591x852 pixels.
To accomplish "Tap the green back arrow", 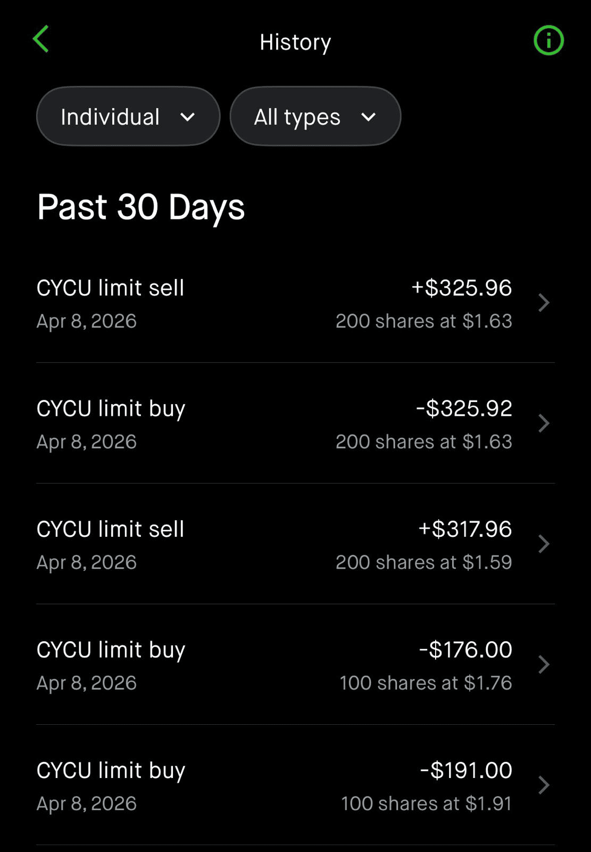I will 41,39.
